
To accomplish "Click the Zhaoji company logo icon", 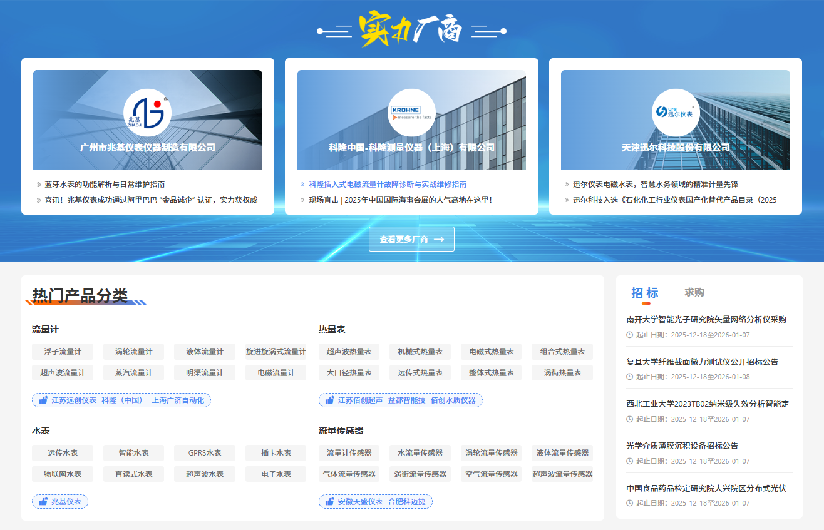I will (147, 113).
